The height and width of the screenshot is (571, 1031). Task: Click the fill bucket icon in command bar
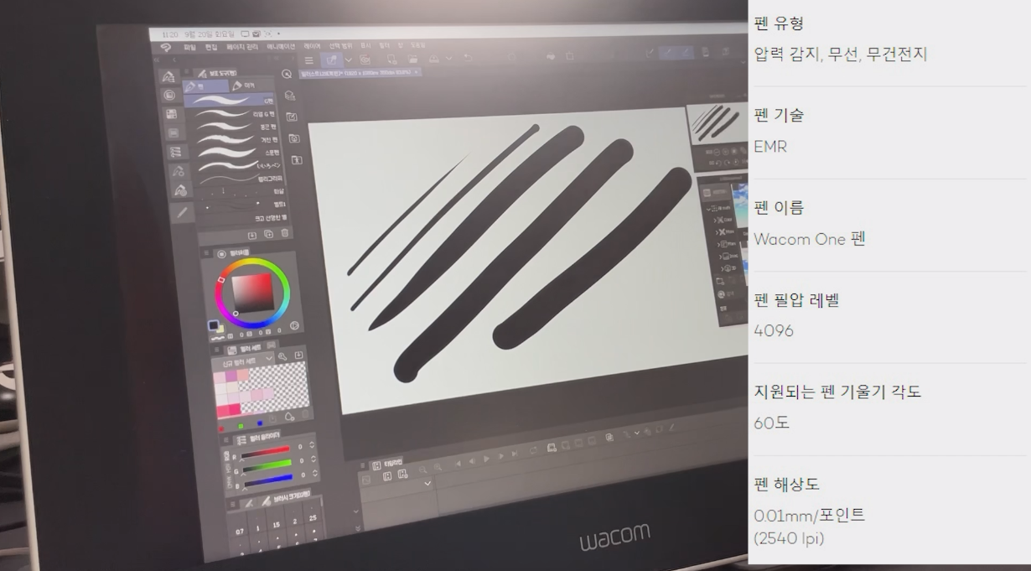tap(550, 57)
